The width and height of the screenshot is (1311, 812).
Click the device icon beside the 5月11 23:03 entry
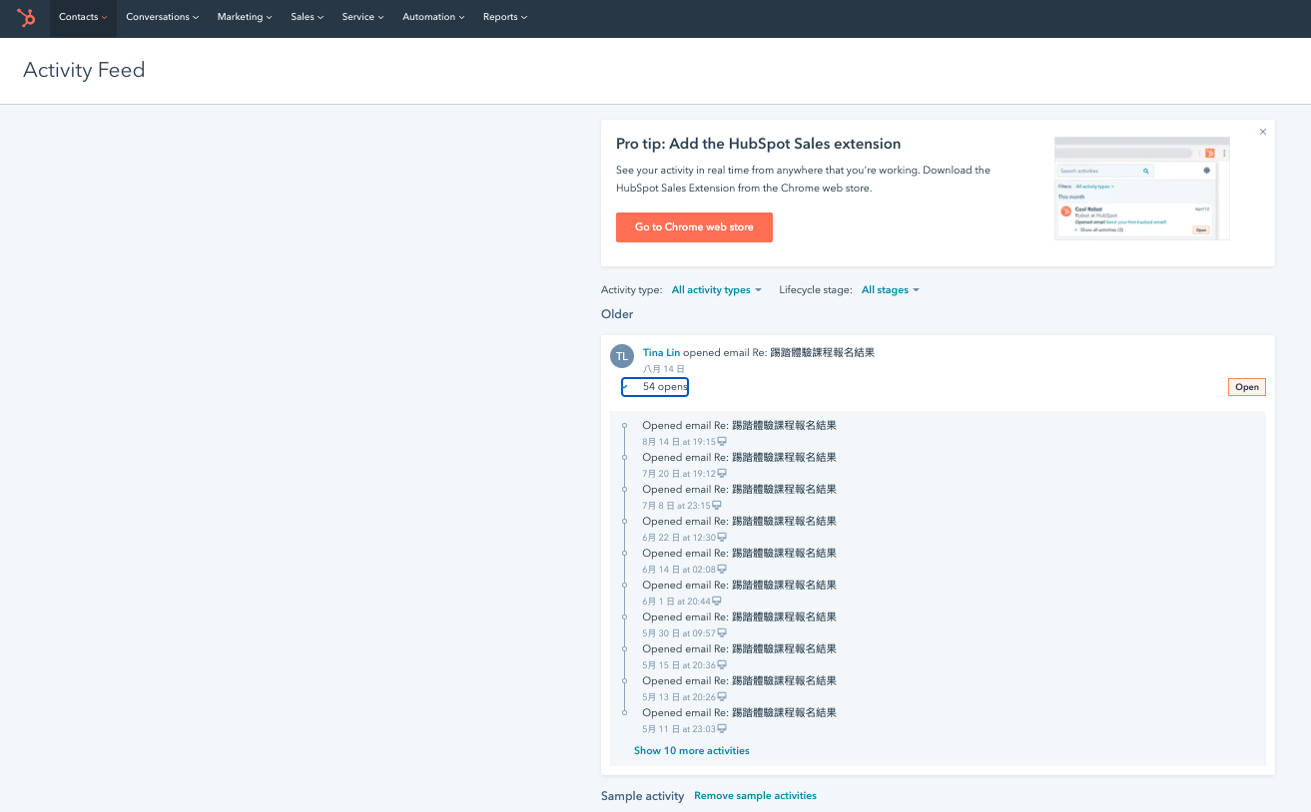coord(720,728)
